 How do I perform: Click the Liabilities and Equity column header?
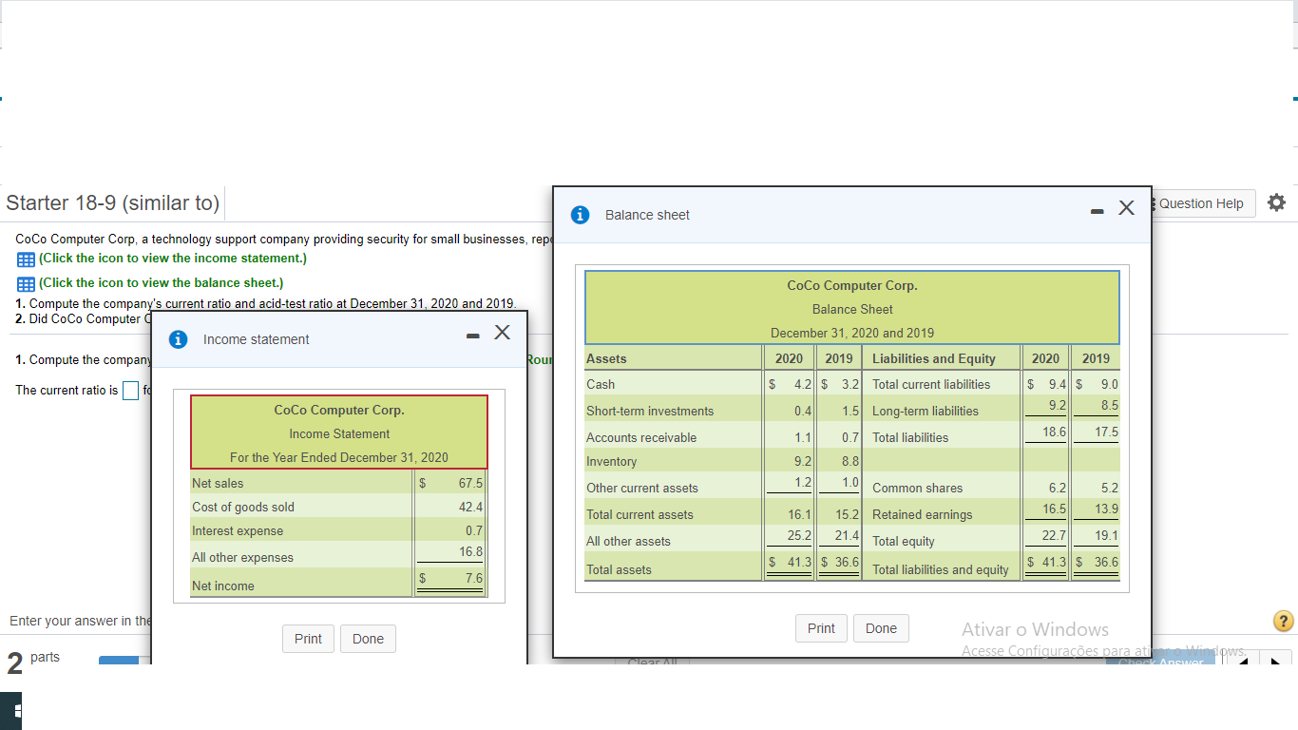click(934, 358)
